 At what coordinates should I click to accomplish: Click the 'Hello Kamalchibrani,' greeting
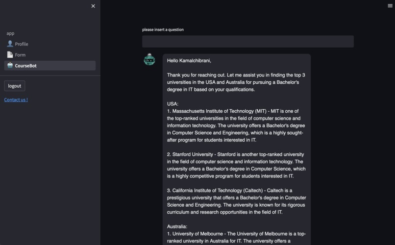tap(189, 61)
